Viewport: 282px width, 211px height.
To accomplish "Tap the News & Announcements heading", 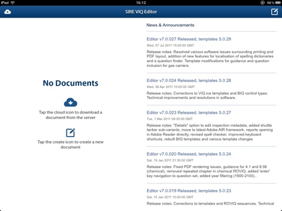I will click(170, 25).
